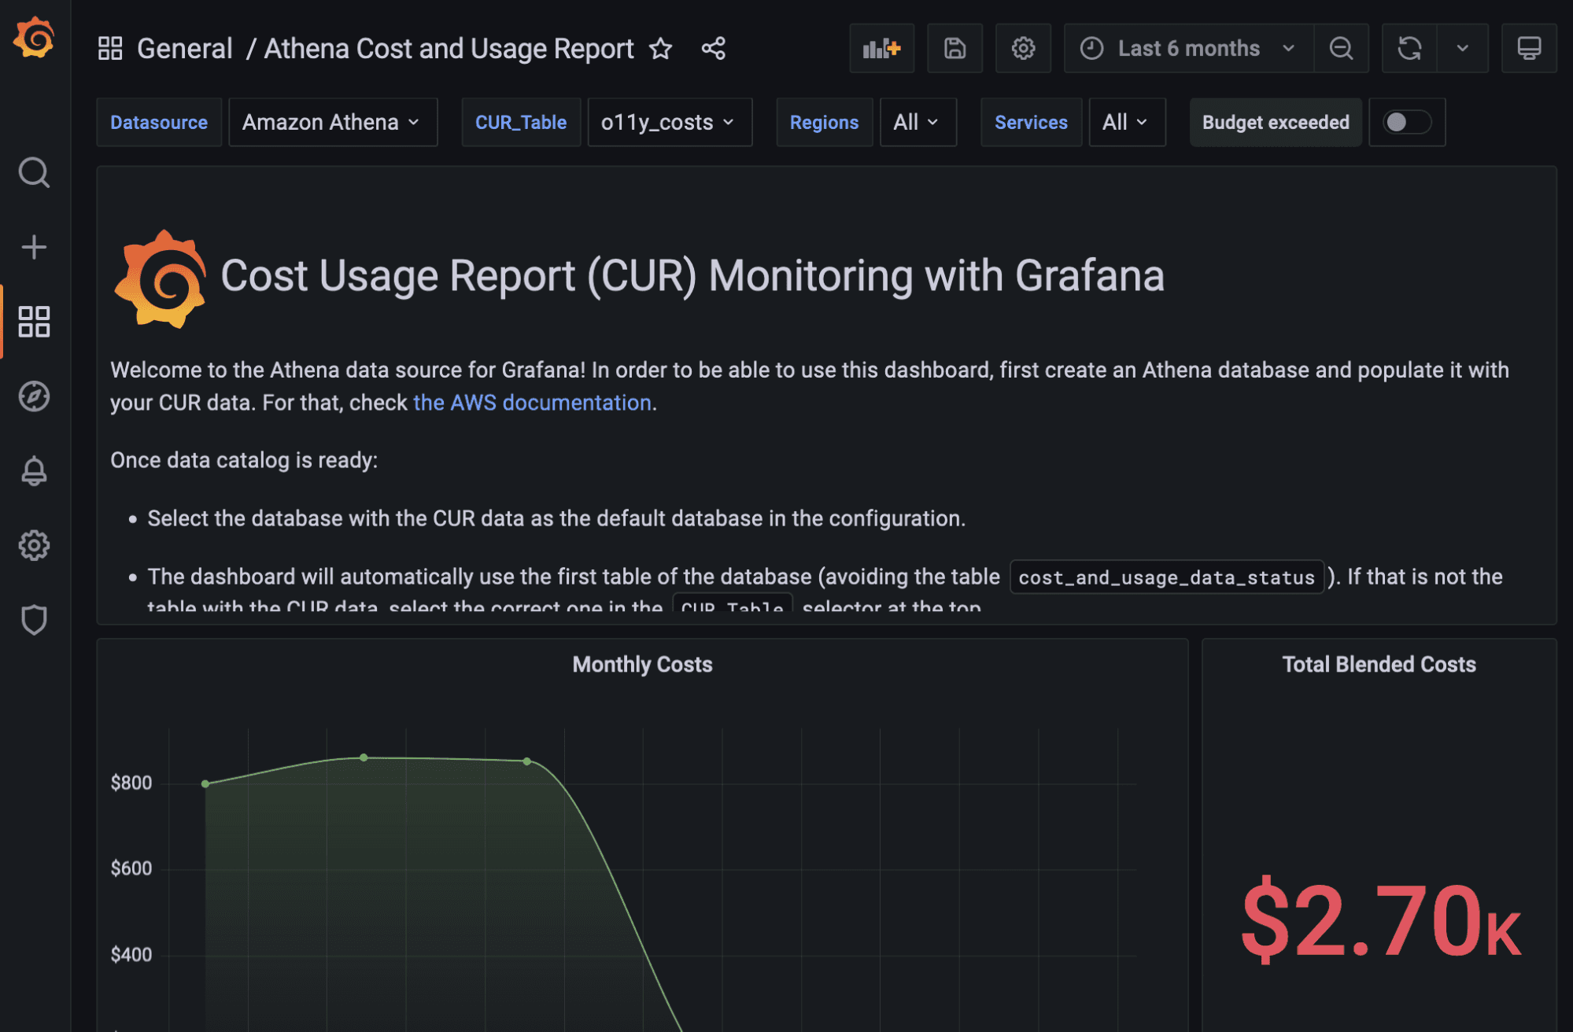The width and height of the screenshot is (1573, 1032).
Task: Open the Explore compass icon in sidebar
Action: tap(34, 396)
